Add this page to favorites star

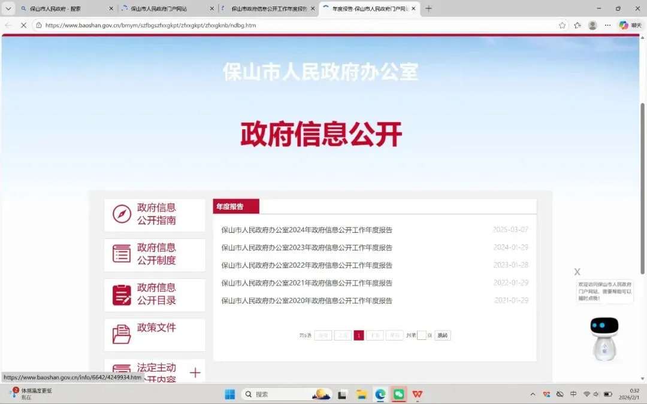coord(562,25)
